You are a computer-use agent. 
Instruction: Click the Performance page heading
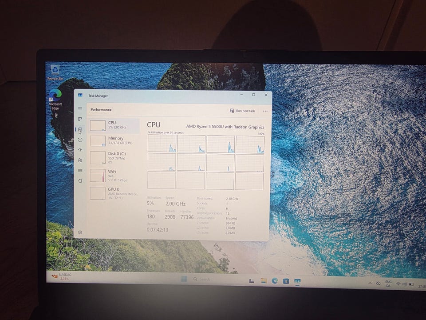pyautogui.click(x=101, y=110)
